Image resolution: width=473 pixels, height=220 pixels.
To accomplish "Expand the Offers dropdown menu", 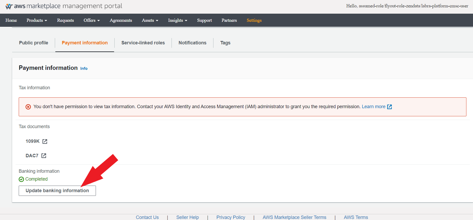I will pyautogui.click(x=92, y=20).
